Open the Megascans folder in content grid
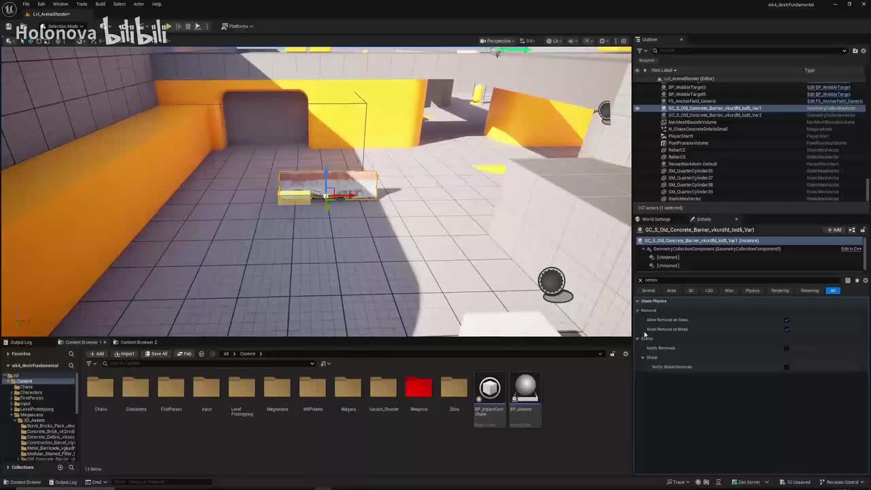Image resolution: width=871 pixels, height=490 pixels. [277, 388]
